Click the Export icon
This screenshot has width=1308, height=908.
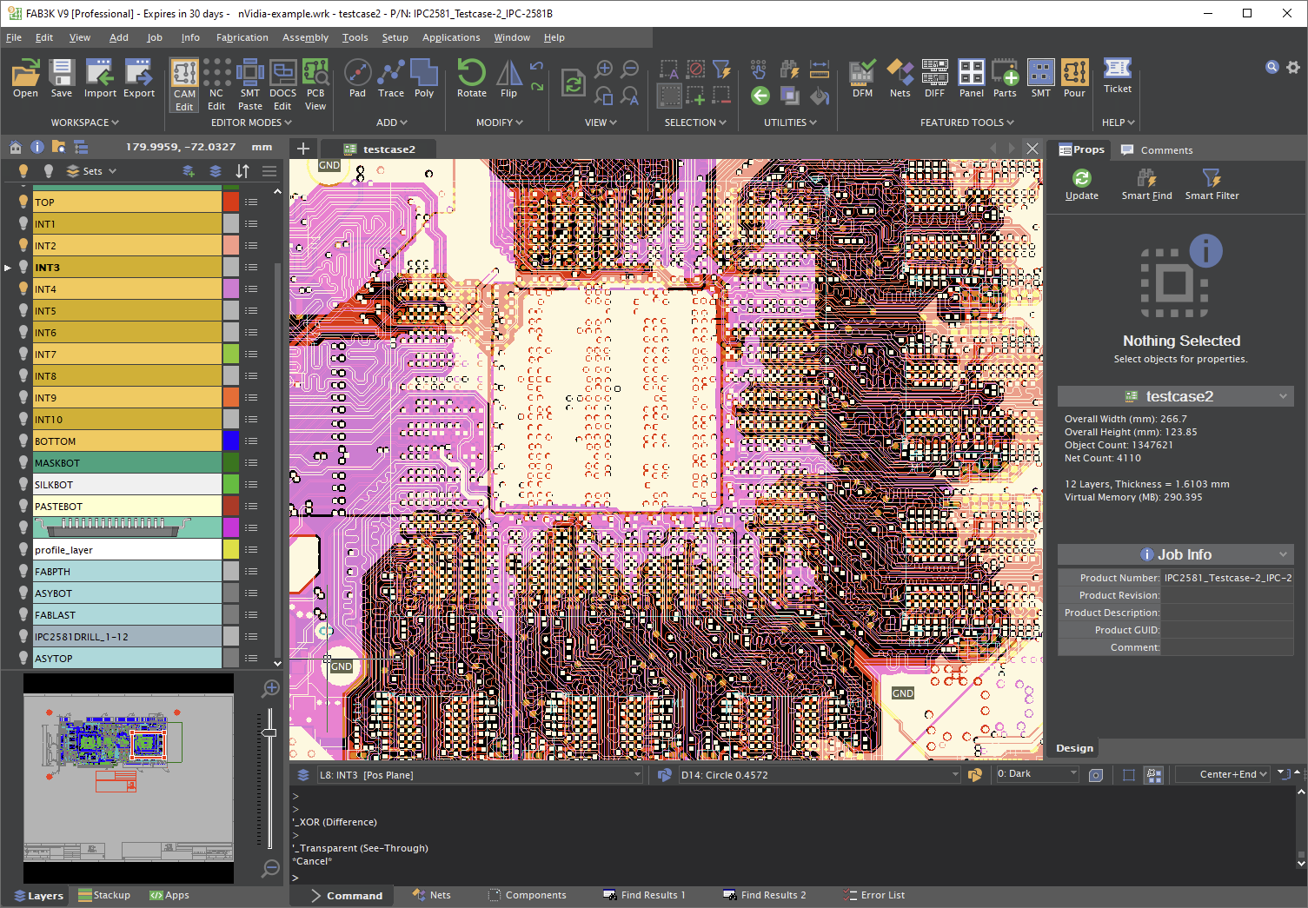(139, 78)
